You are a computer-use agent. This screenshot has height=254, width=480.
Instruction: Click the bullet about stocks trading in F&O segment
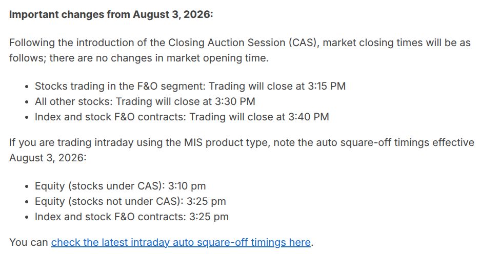(x=190, y=86)
